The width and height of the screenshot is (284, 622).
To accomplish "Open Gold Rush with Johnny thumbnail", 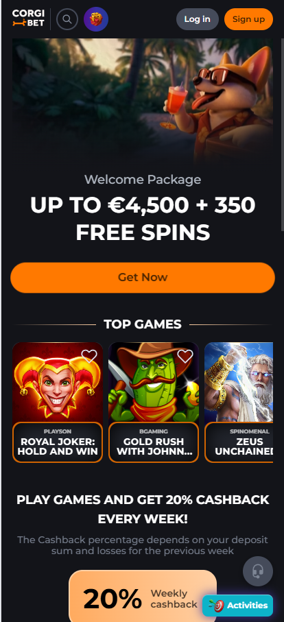I will pyautogui.click(x=154, y=382).
